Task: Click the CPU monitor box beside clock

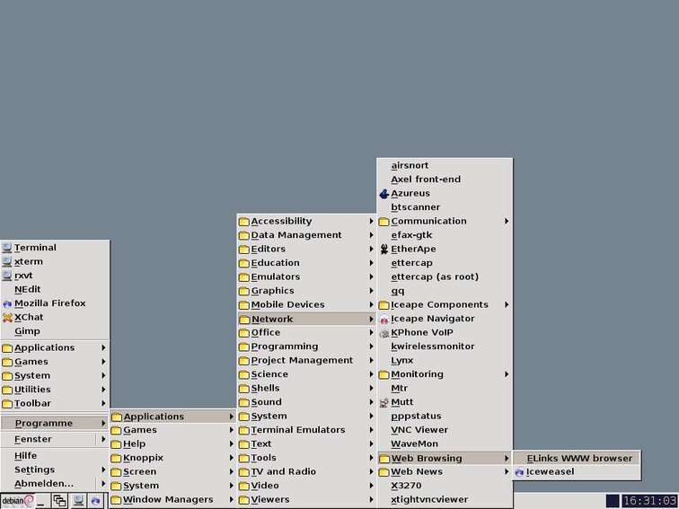Action: pyautogui.click(x=613, y=501)
